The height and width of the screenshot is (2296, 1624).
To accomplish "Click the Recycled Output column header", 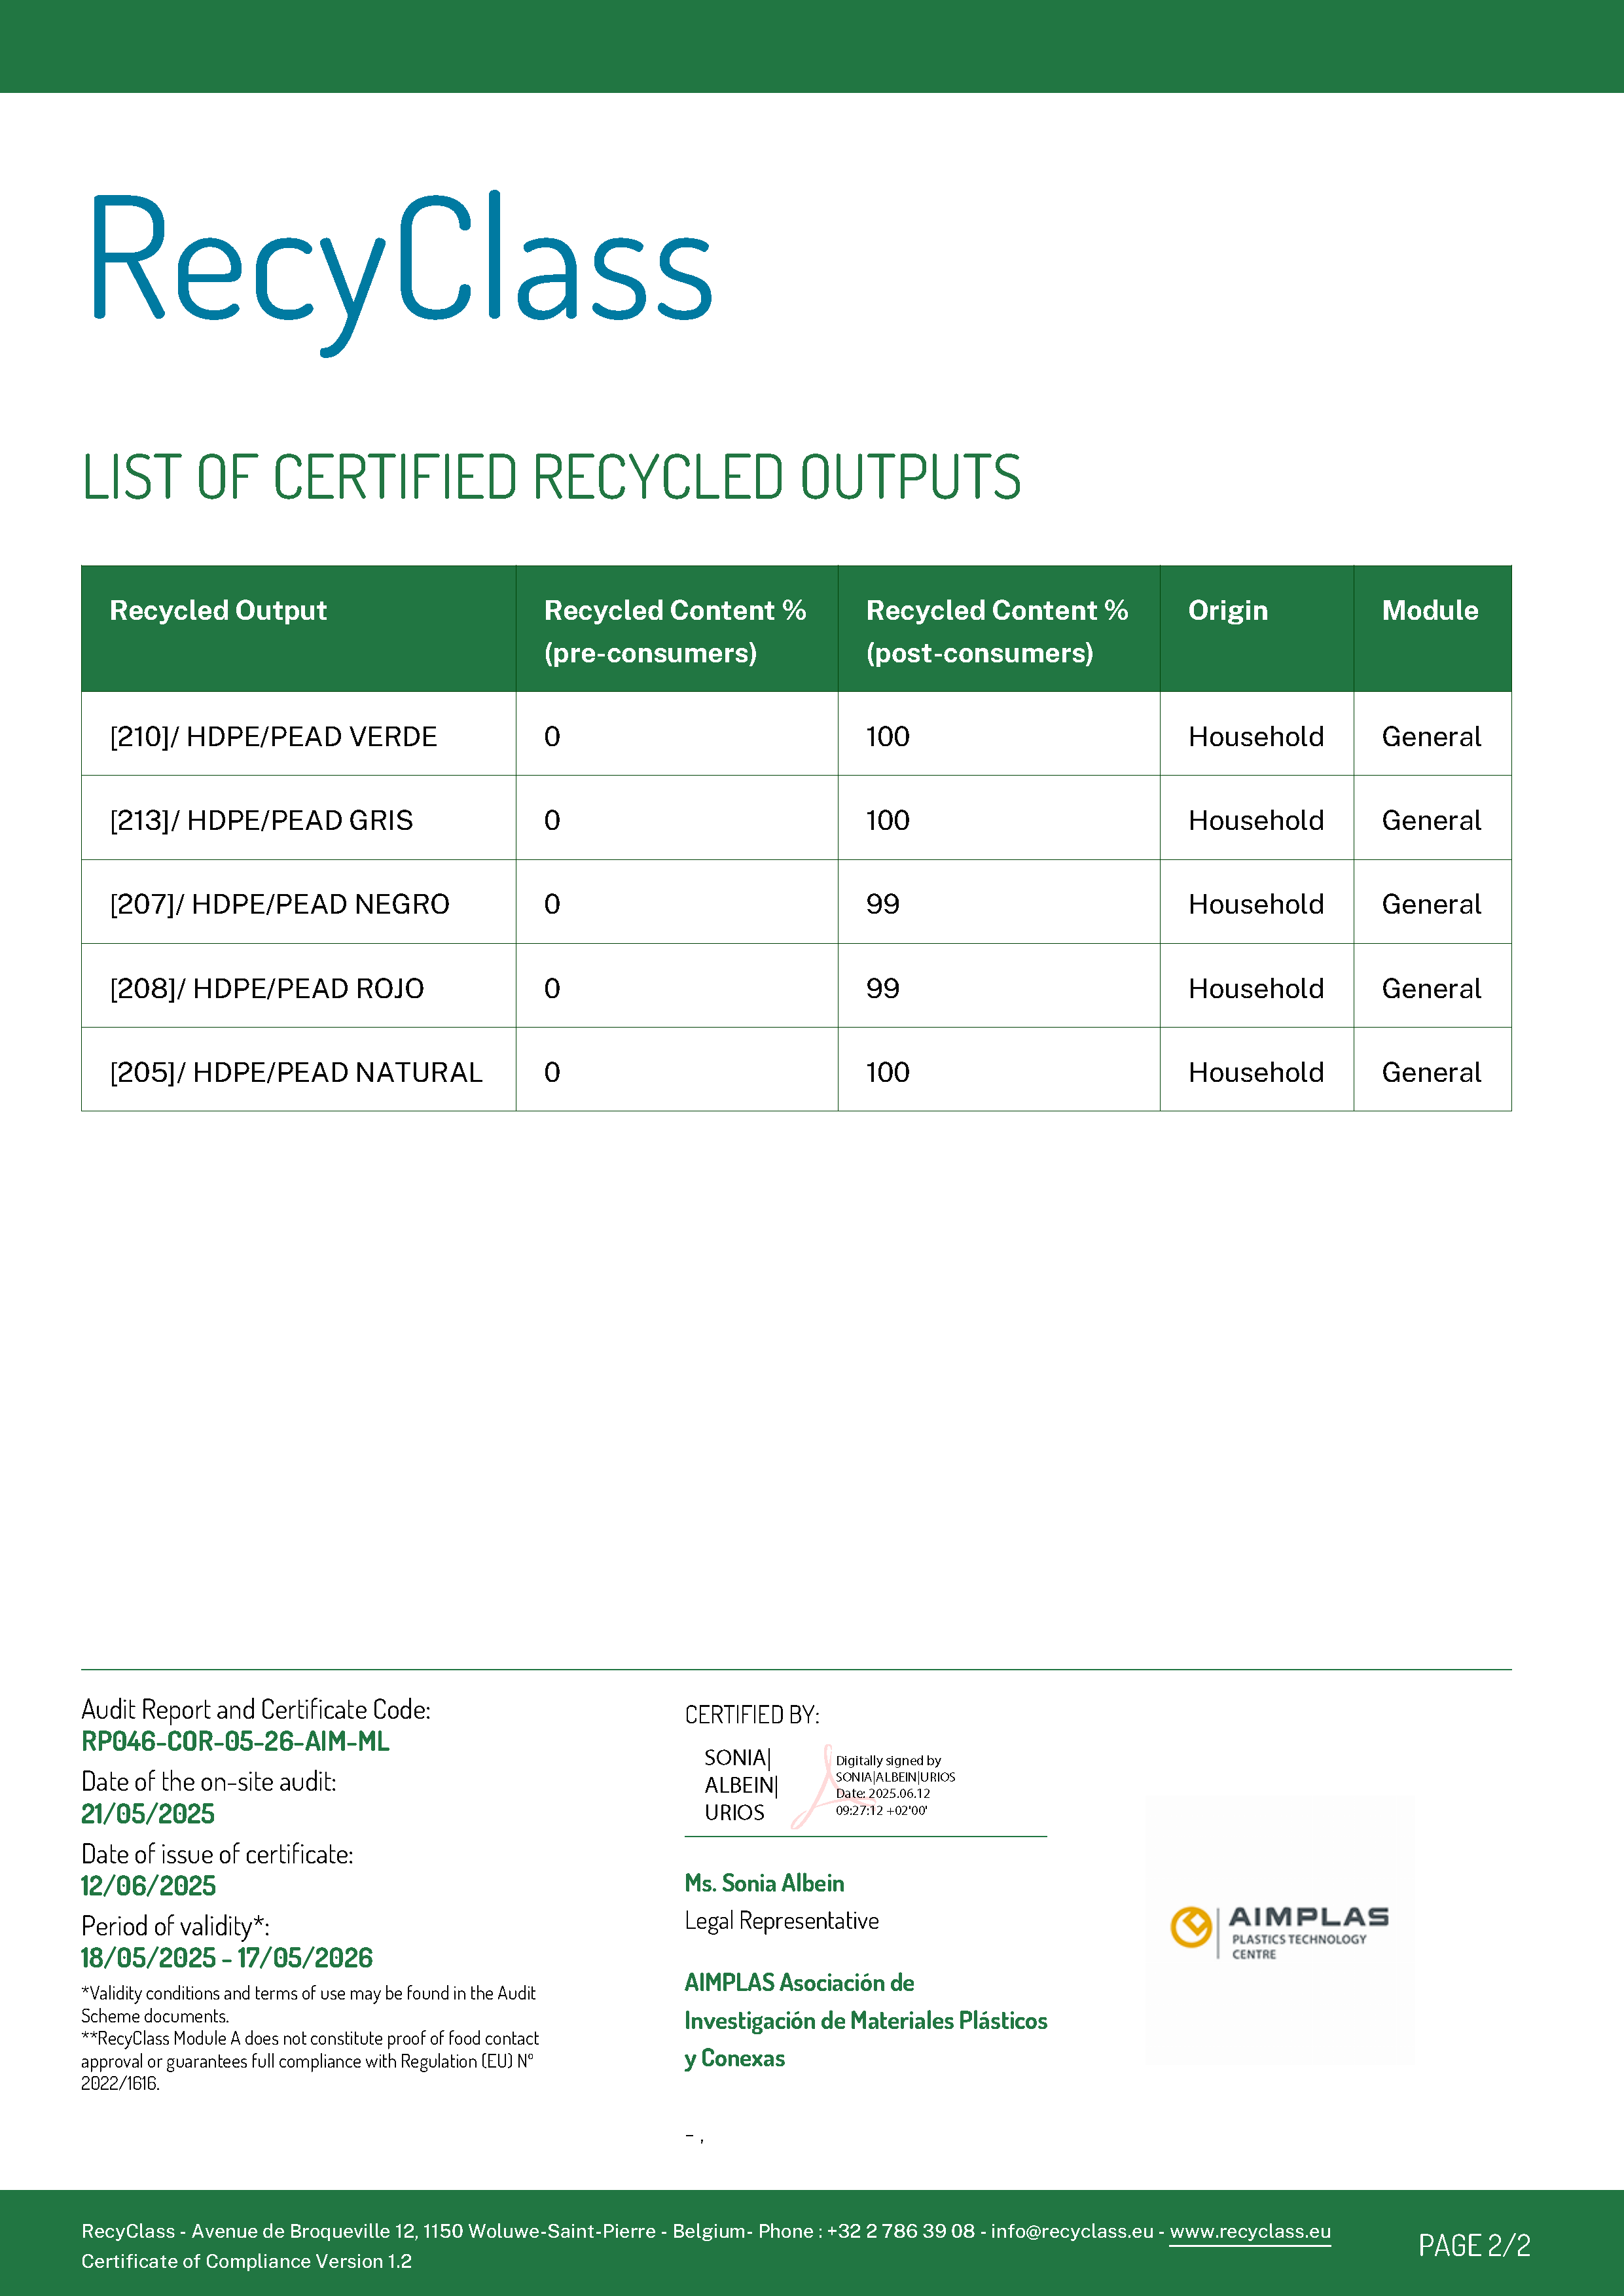I will pyautogui.click(x=218, y=610).
